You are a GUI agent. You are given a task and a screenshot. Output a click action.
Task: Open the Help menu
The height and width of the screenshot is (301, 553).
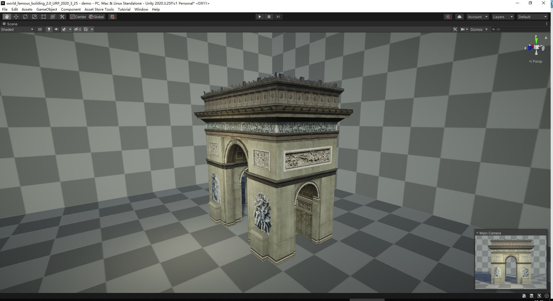156,9
